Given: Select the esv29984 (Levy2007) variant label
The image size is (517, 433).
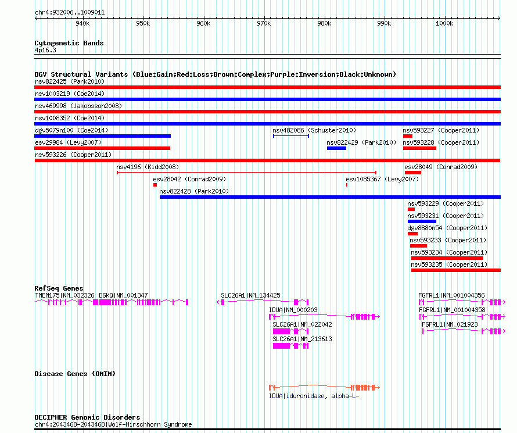Looking at the screenshot, I should 68,142.
